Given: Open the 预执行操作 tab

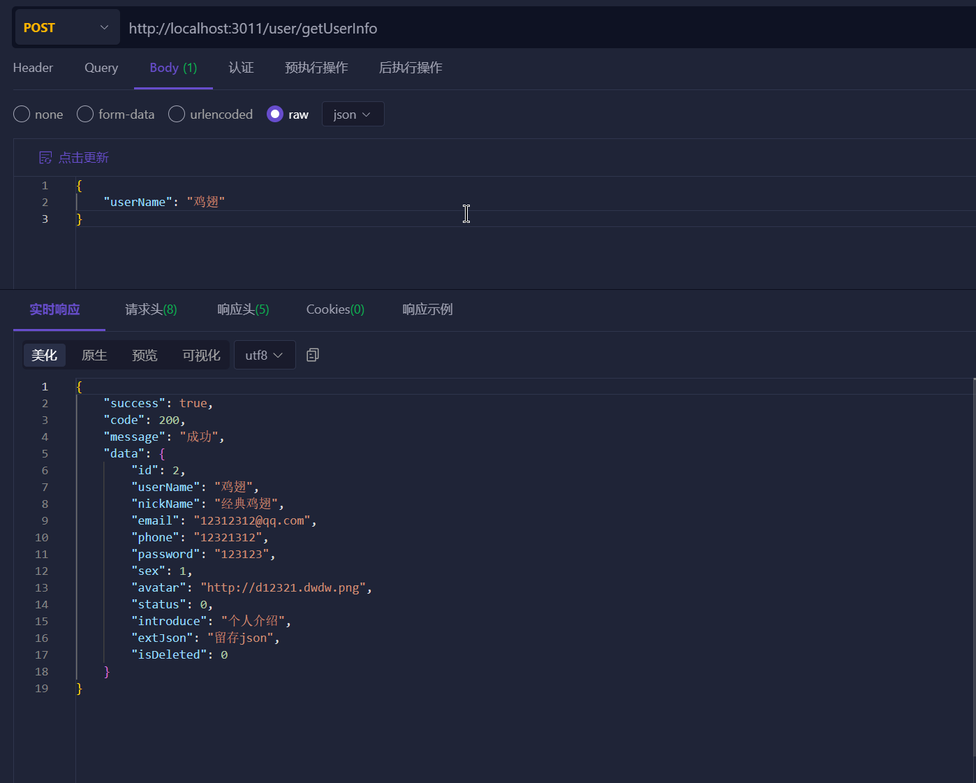Looking at the screenshot, I should (x=316, y=68).
